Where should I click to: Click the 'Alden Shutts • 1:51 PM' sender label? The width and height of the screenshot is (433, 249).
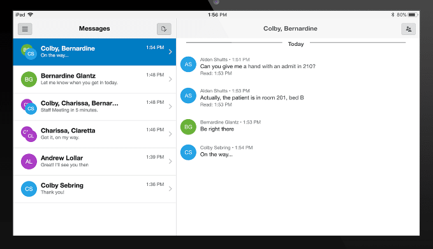click(224, 60)
